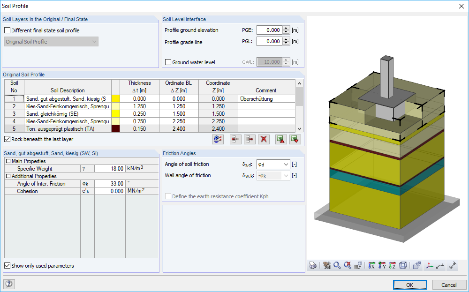Show view in X direction
469x292 pixels.
(371, 265)
